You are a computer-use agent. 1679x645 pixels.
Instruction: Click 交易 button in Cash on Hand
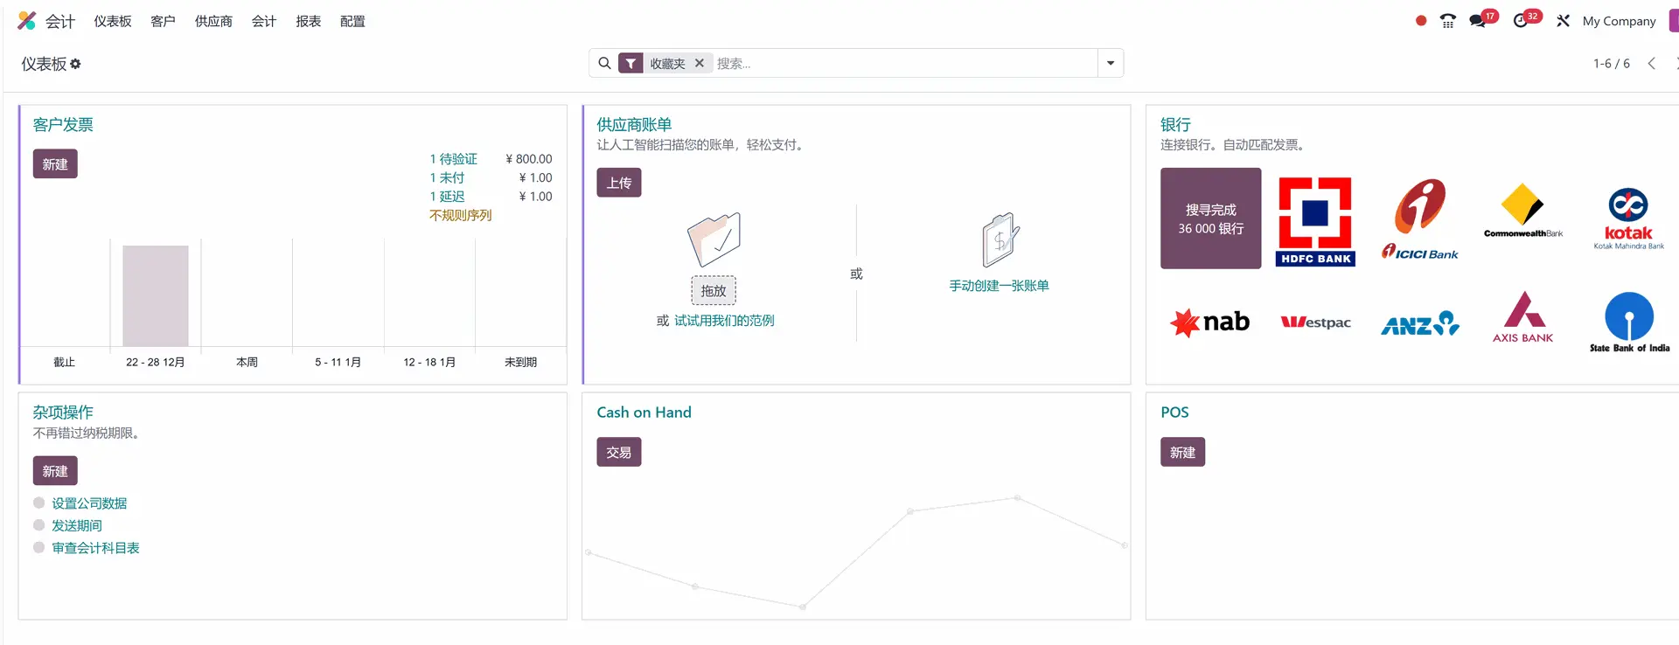pos(619,453)
